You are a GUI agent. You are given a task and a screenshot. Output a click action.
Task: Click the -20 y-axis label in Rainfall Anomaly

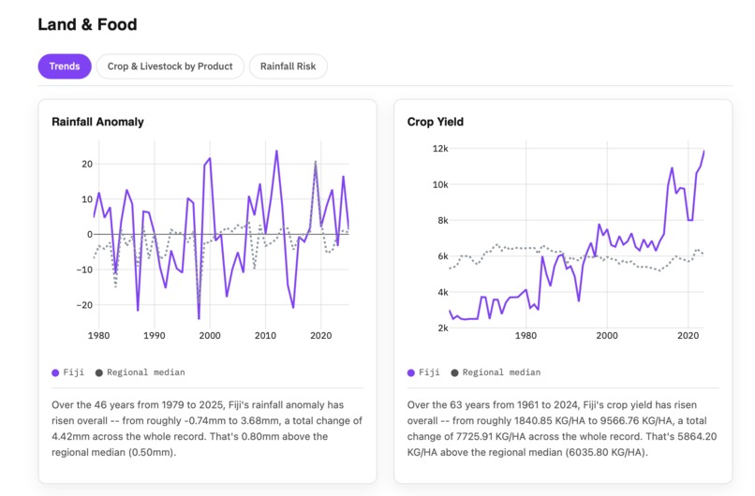(x=83, y=305)
